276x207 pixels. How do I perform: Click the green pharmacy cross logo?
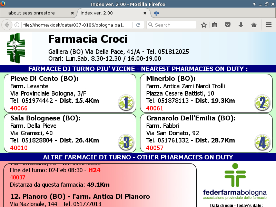(16, 48)
